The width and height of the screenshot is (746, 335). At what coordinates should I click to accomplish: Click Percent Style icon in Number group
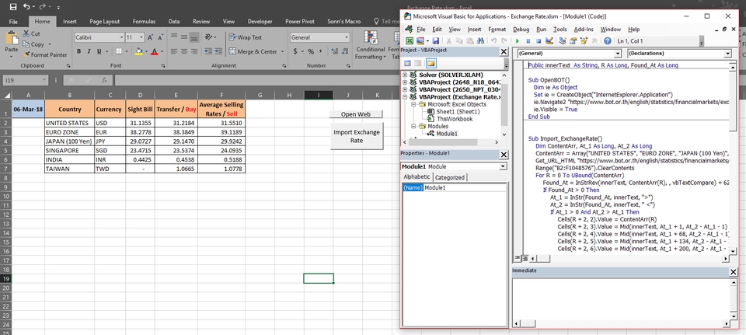click(311, 51)
